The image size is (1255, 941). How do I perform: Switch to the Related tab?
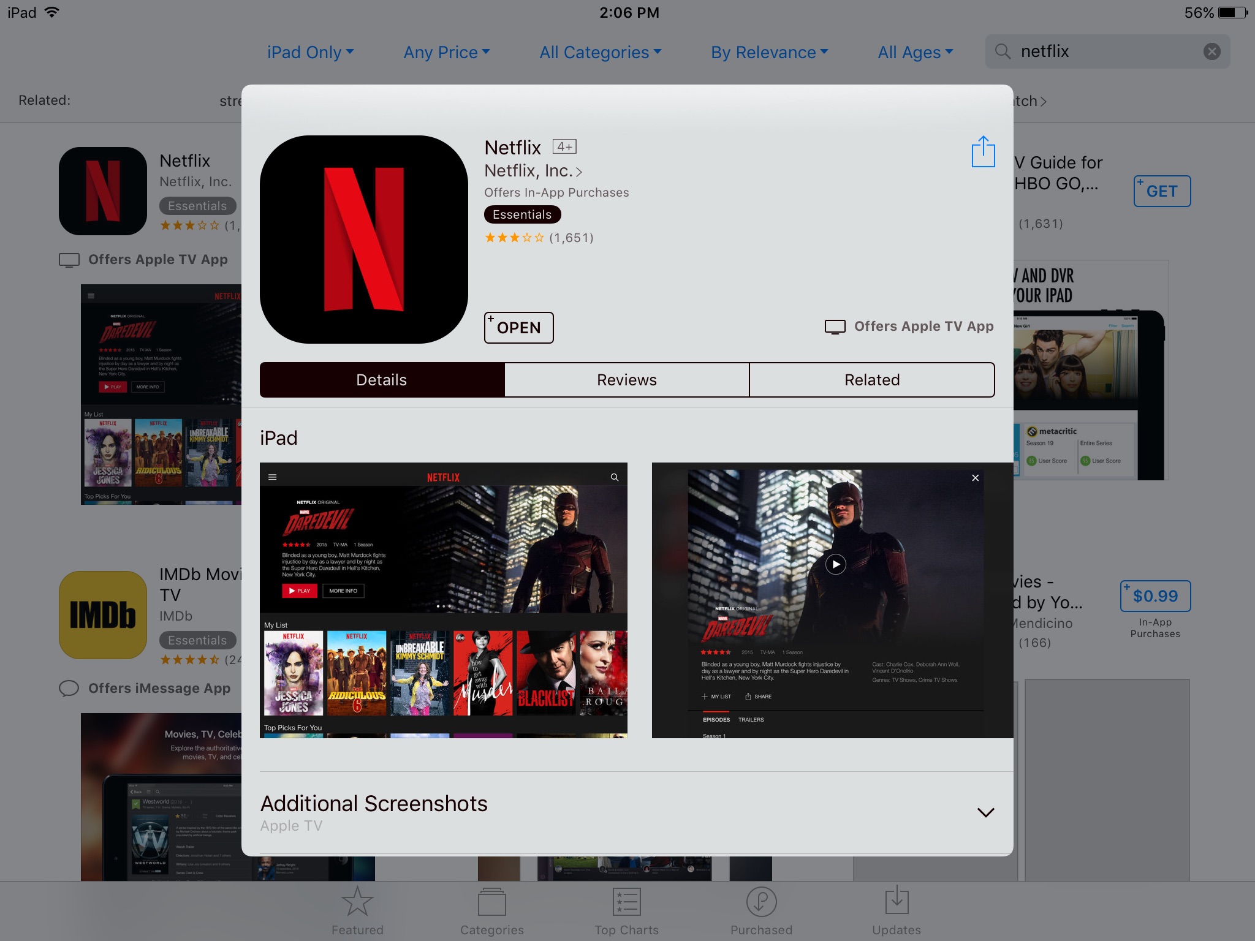(x=871, y=379)
